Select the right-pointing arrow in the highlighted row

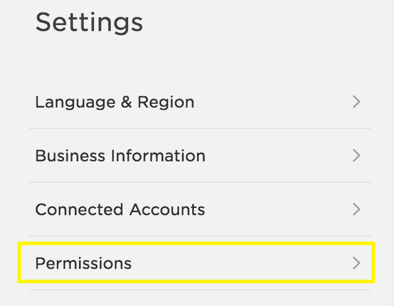[356, 263]
